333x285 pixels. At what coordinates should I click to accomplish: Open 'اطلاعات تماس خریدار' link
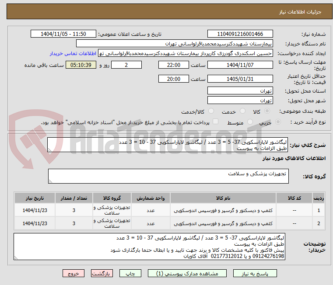pyautogui.click(x=73, y=53)
